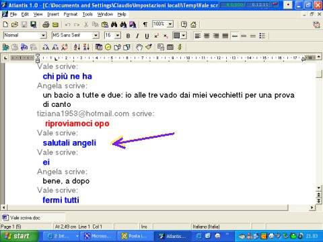The height and width of the screenshot is (242, 323).
Task: Open the View menu
Action: click(38, 14)
